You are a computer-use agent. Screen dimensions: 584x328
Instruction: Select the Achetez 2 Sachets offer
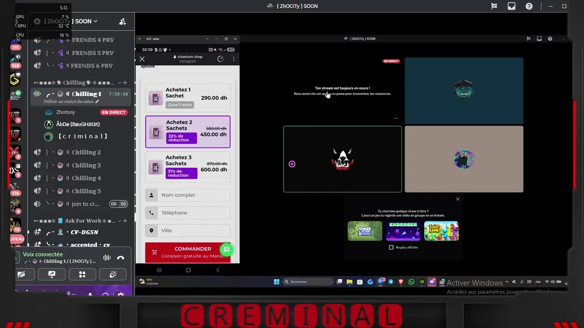(x=188, y=132)
